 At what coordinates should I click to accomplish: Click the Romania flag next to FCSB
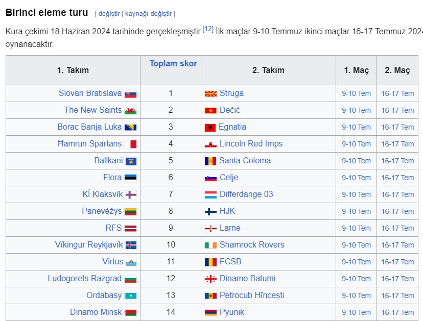pos(210,262)
